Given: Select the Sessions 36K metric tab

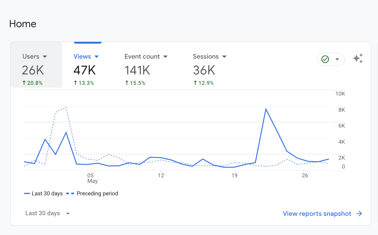Looking at the screenshot, I should (x=209, y=70).
